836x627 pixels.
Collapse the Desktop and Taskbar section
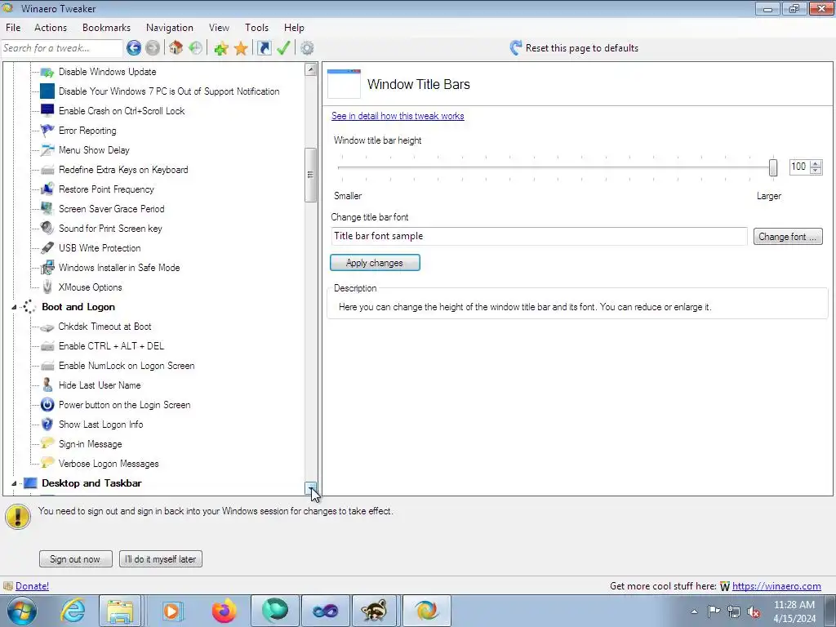[x=15, y=483]
